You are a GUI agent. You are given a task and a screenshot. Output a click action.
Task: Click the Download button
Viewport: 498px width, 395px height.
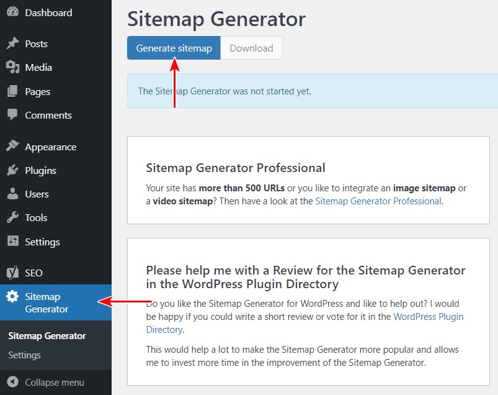coord(251,48)
